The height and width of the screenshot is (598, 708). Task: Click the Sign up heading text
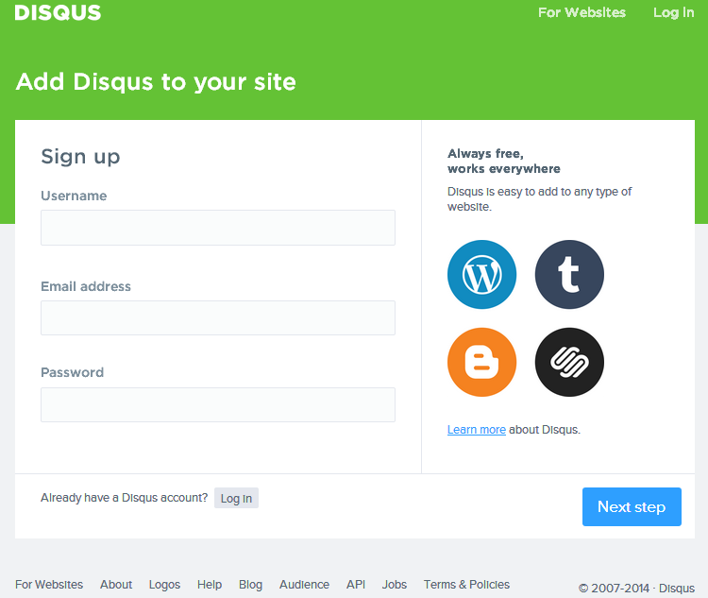(x=80, y=157)
